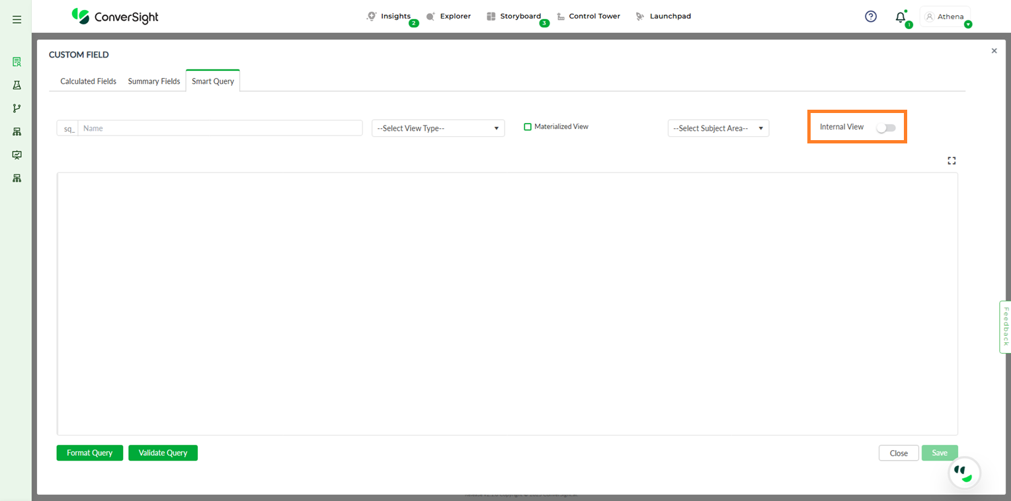Click the help question mark icon
Image resolution: width=1011 pixels, height=501 pixels.
871,17
